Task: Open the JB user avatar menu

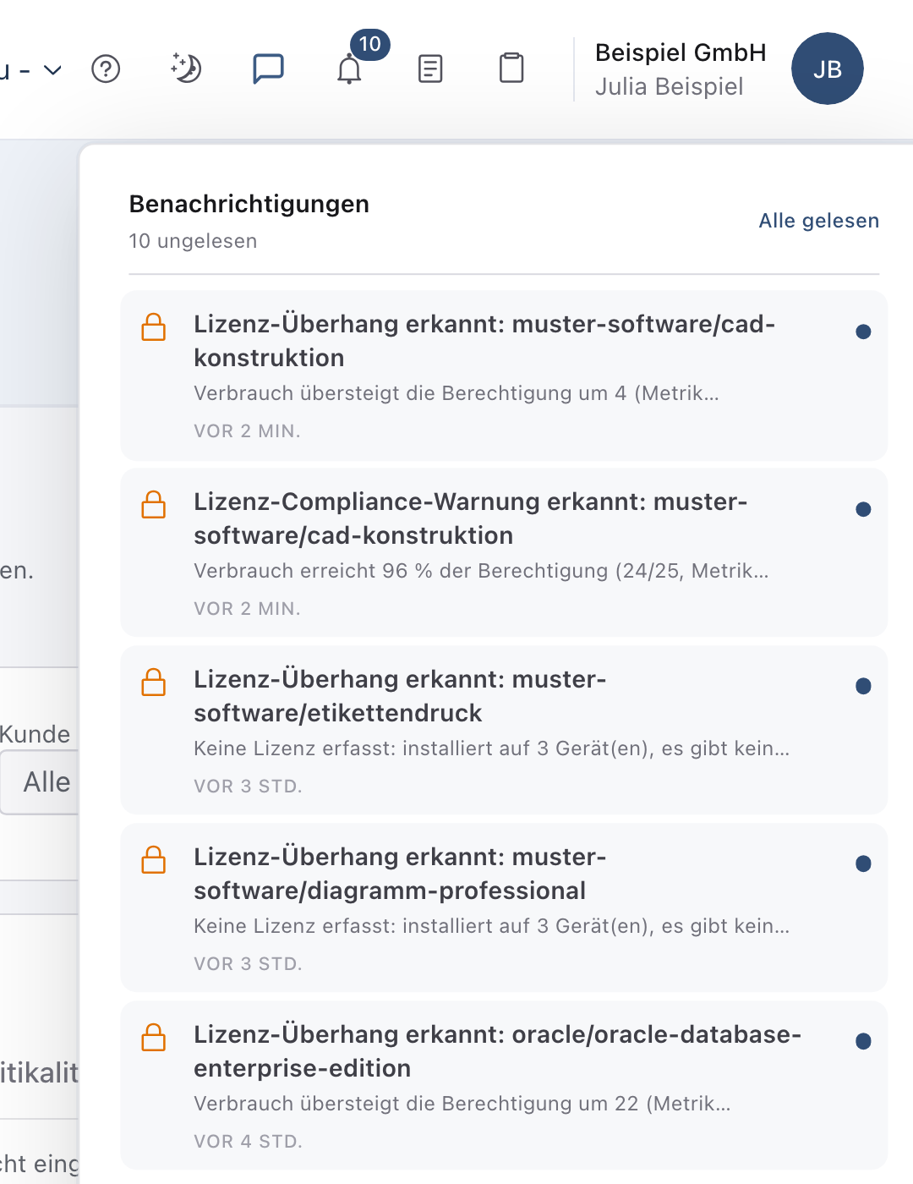Action: point(827,69)
